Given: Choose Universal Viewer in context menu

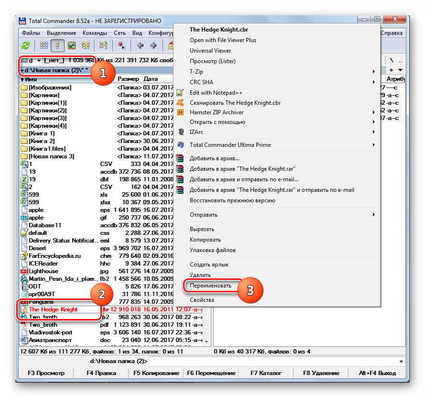Looking at the screenshot, I should click(x=210, y=51).
